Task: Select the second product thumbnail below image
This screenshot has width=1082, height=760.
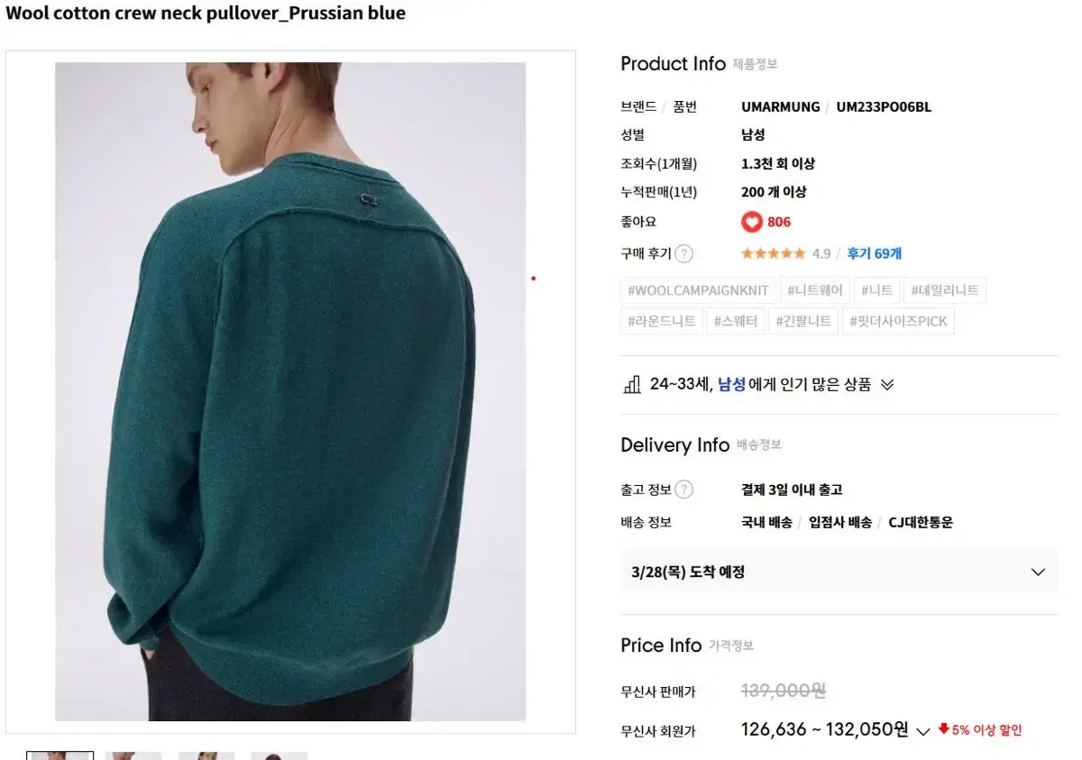Action: pyautogui.click(x=133, y=755)
